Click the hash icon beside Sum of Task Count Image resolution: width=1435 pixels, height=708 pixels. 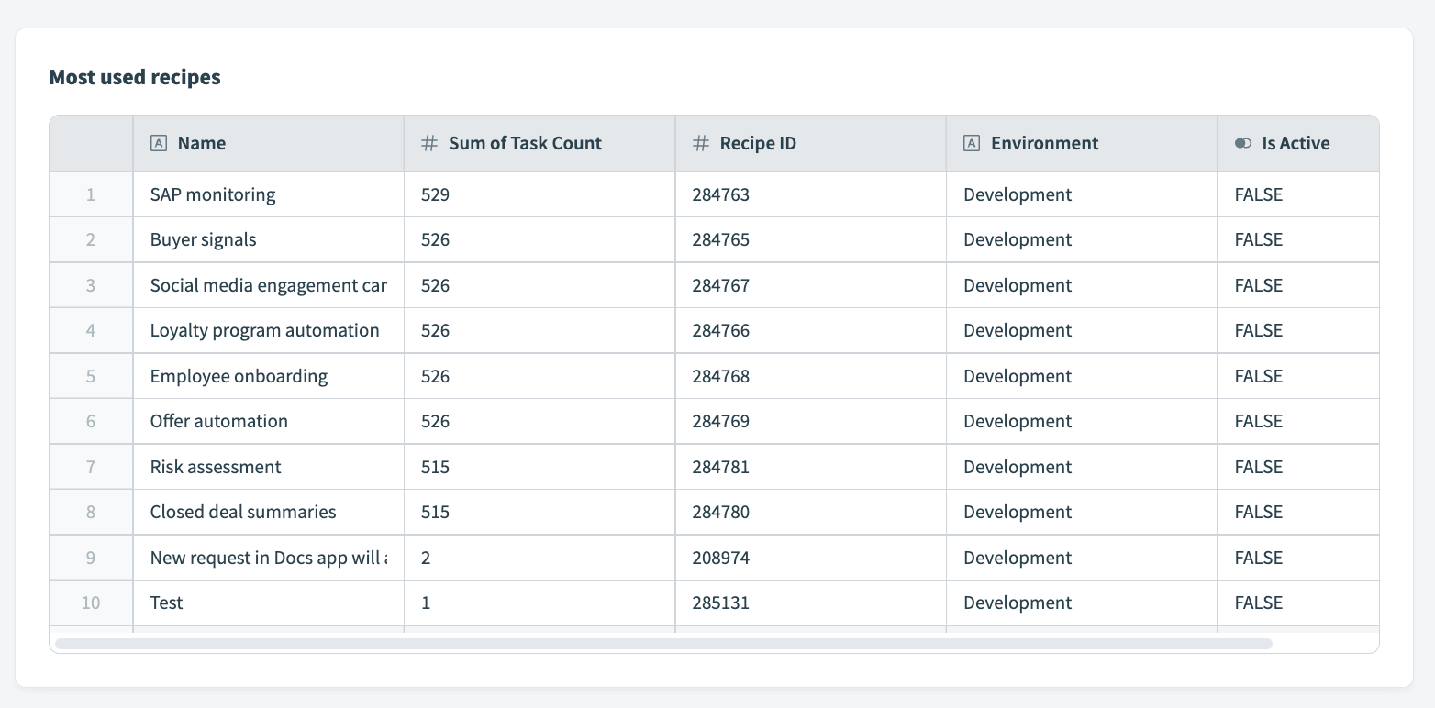pyautogui.click(x=428, y=143)
